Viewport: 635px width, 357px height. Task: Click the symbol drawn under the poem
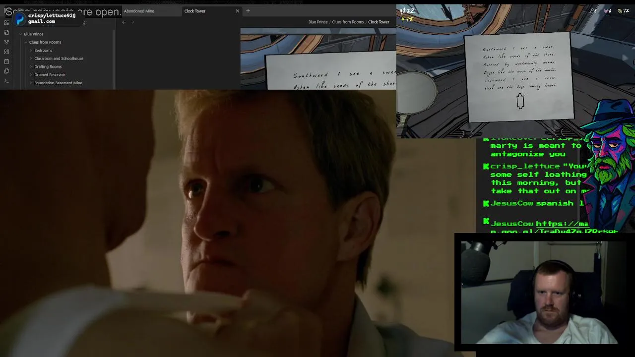[x=520, y=101]
